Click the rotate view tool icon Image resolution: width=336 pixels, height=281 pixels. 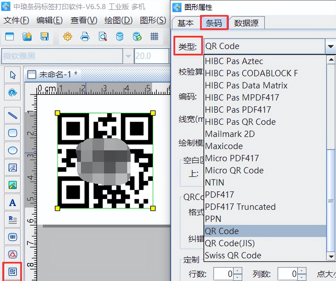(x=13, y=93)
